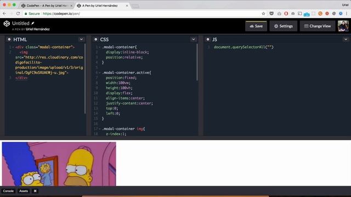The image size is (351, 197).
Task: Click the cast screen extension icon
Action: [x=300, y=14]
